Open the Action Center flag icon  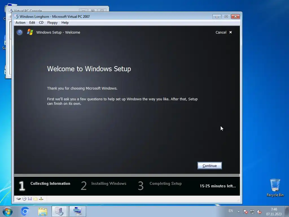click(245, 212)
